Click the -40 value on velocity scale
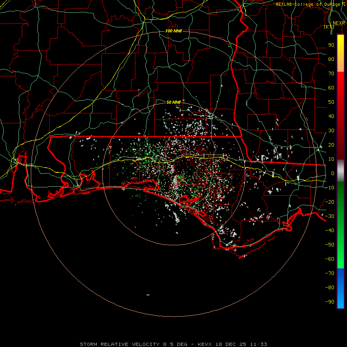Screen dimensions: 347x347 point(330,231)
